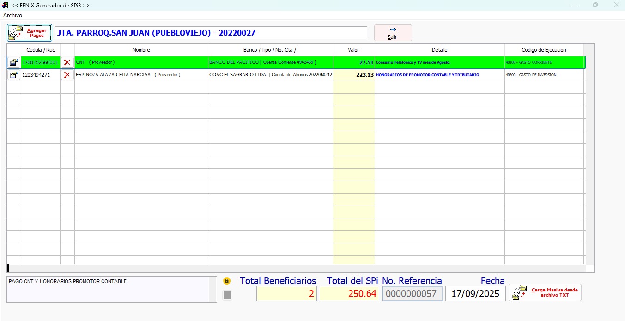Delete the CNT payment with red X

[x=67, y=62]
